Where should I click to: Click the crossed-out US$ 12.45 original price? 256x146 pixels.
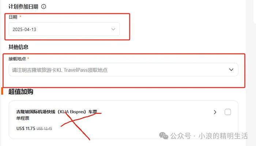pyautogui.click(x=44, y=128)
